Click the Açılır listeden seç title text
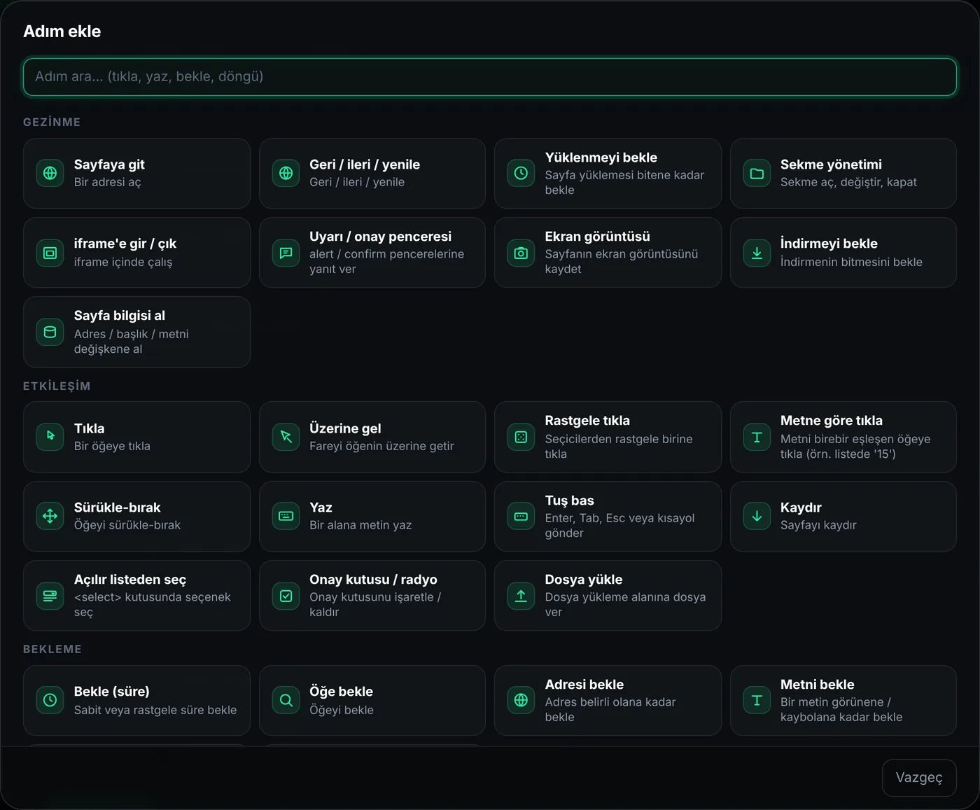The height and width of the screenshot is (810, 980). click(130, 580)
